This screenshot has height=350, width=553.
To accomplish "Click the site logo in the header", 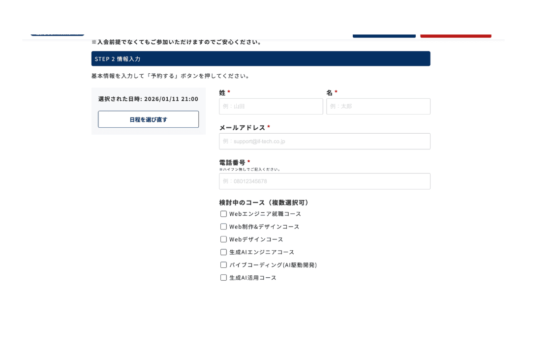I will point(57,34).
